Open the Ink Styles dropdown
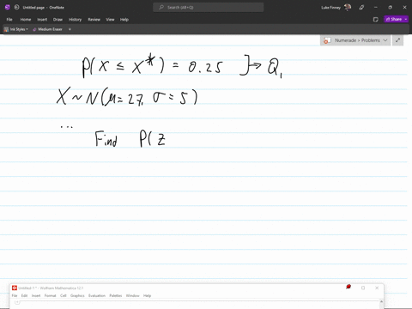 click(x=16, y=29)
